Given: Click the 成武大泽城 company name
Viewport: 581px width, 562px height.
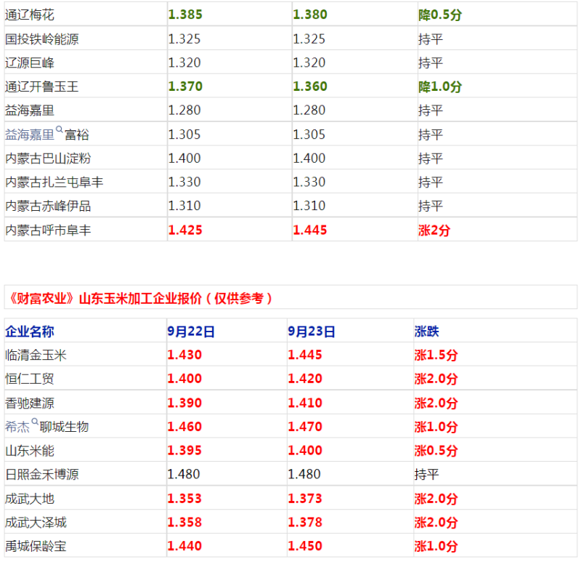Looking at the screenshot, I should 36,522.
